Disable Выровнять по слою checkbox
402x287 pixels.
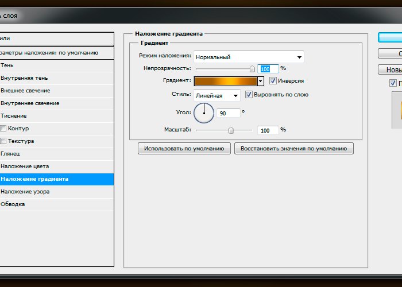click(249, 95)
